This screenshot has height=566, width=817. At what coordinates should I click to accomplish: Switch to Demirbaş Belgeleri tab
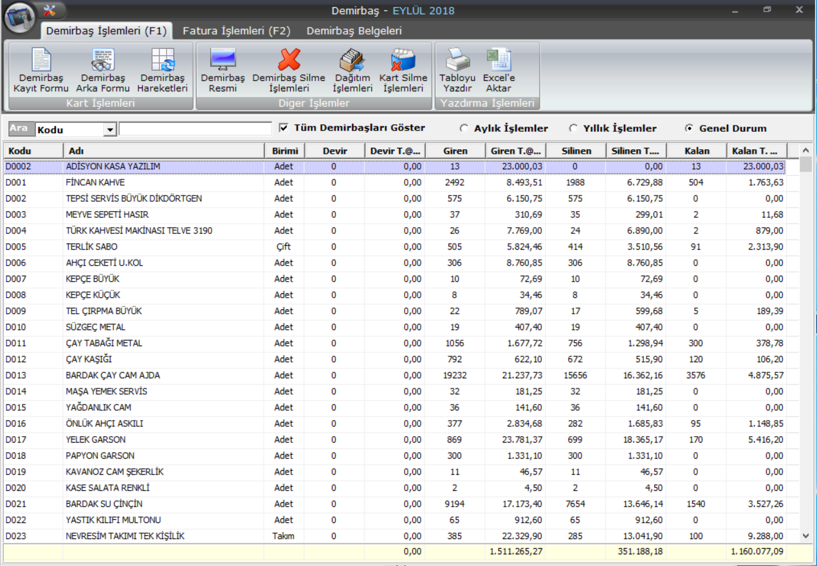354,31
